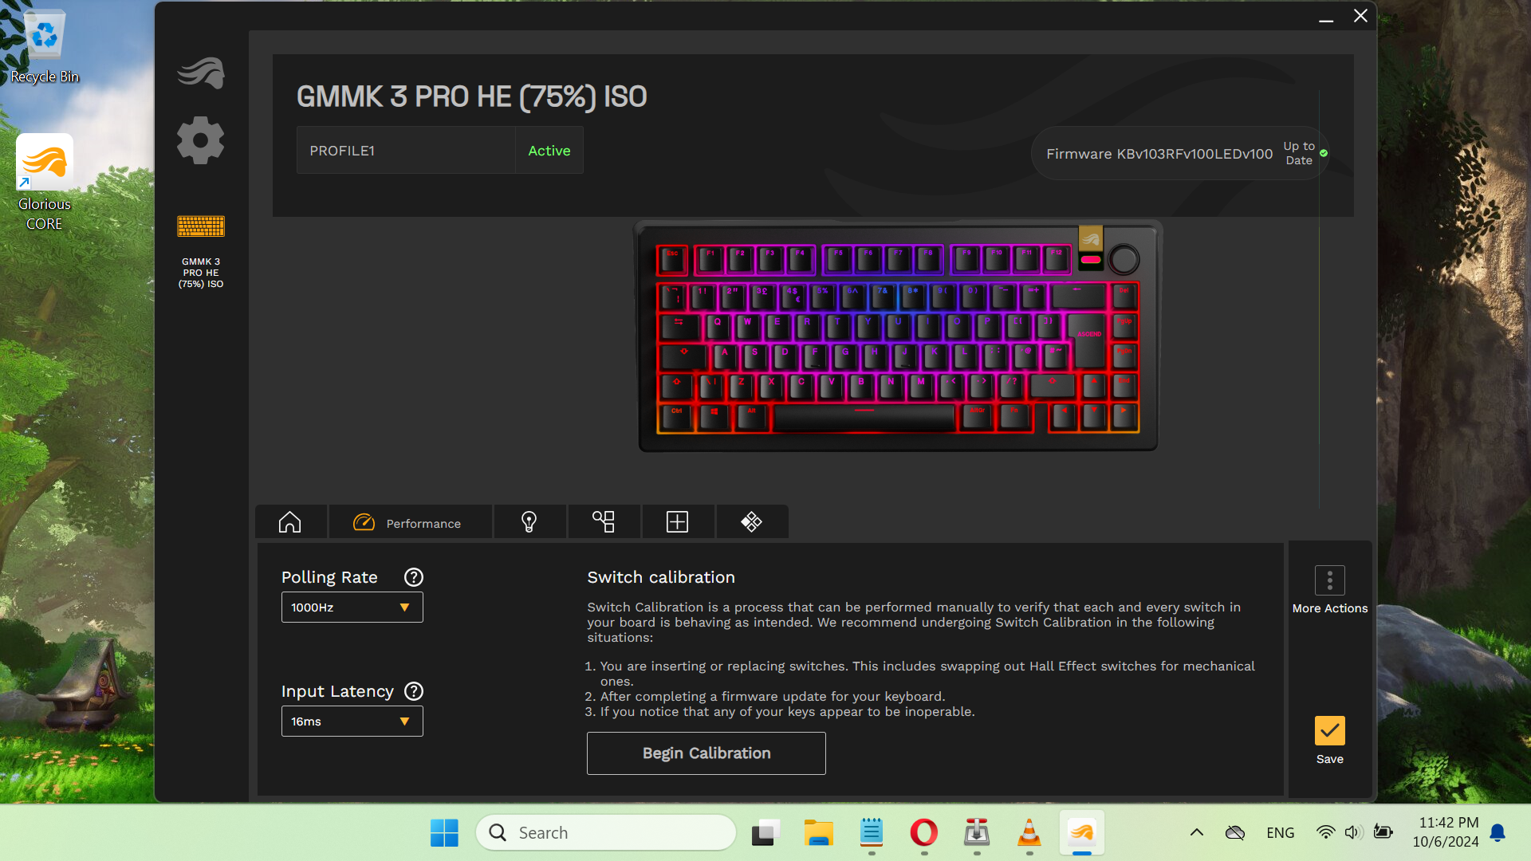Viewport: 1531px width, 861px height.
Task: Open the More Actions menu
Action: [x=1329, y=581]
